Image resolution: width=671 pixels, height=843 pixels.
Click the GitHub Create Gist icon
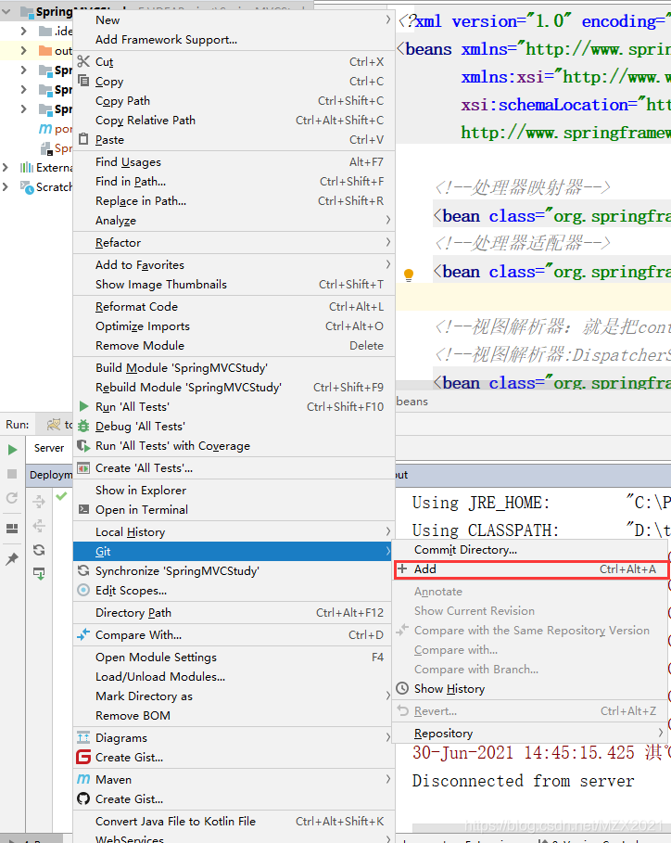pos(83,798)
